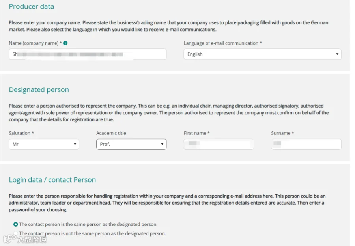Focus the First name input field
The image size is (355, 246).
219,144
